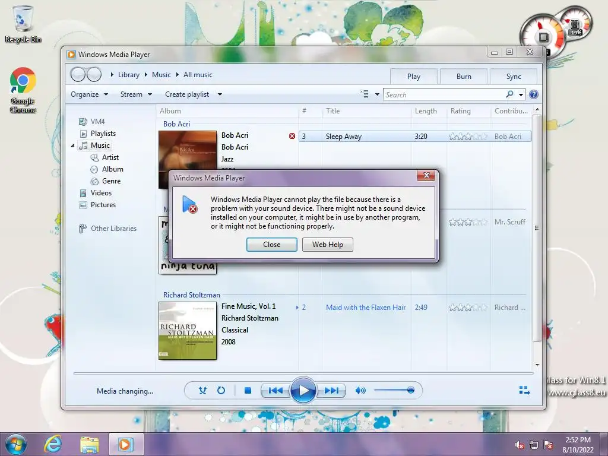This screenshot has width=608, height=456.
Task: Click the Richard Stoltzman album cover
Action: (188, 331)
